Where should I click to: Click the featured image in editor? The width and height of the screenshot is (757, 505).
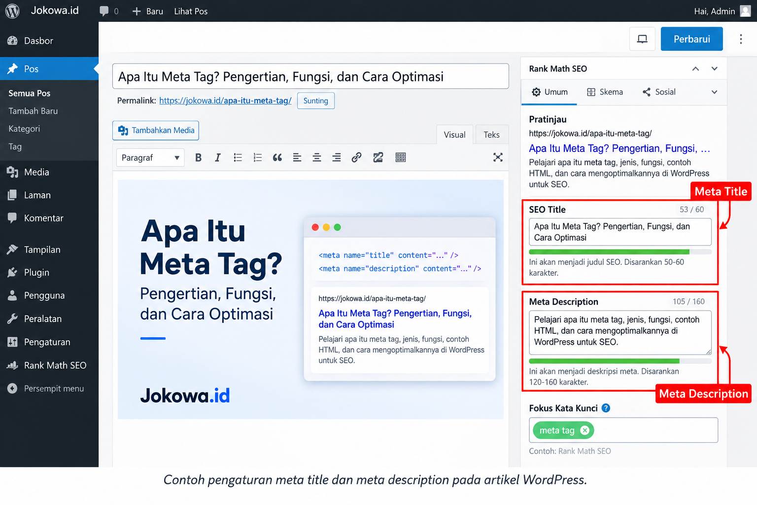pyautogui.click(x=310, y=299)
